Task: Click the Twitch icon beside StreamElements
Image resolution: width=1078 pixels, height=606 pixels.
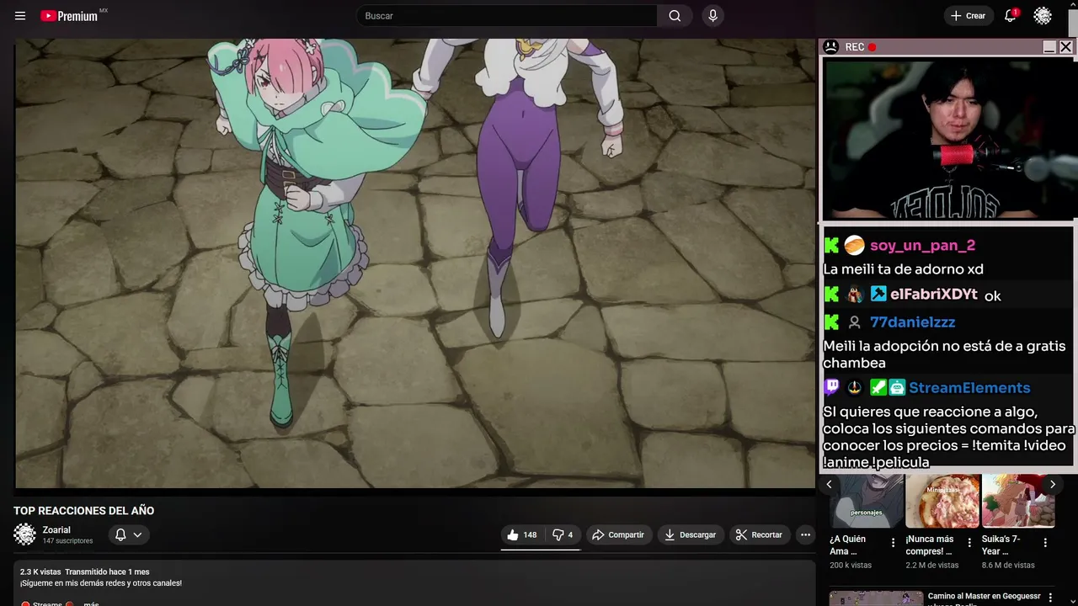Action: (831, 387)
